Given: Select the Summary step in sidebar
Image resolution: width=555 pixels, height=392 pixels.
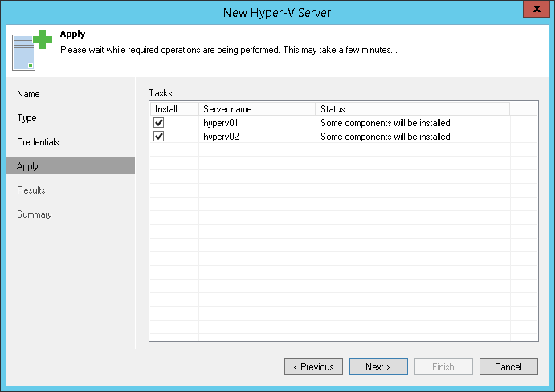Looking at the screenshot, I should tap(35, 214).
